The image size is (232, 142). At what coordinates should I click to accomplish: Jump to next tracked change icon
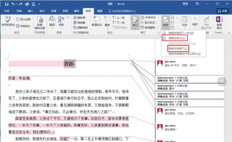173,27
